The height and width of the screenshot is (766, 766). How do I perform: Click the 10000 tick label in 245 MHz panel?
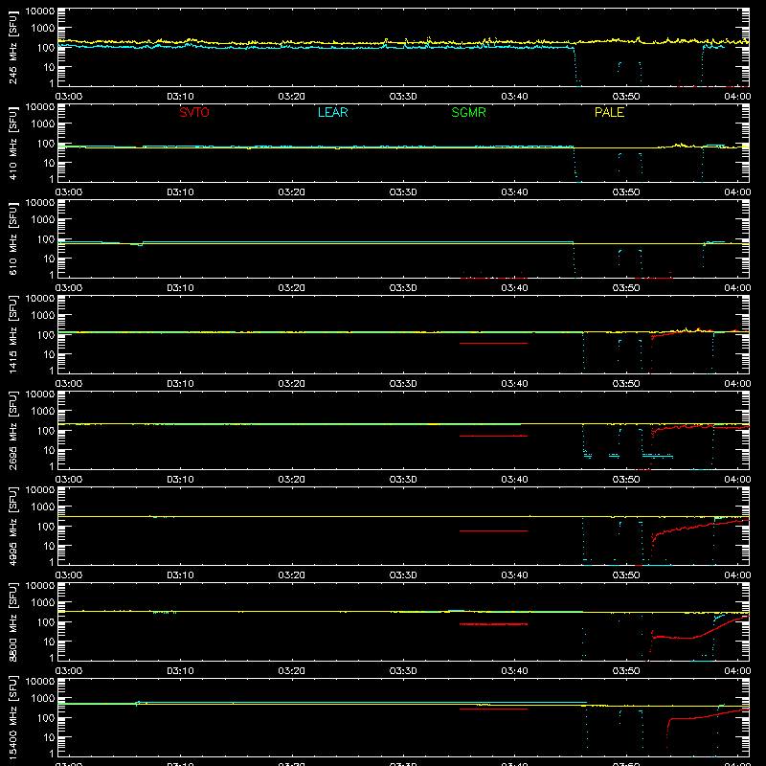tap(40, 11)
